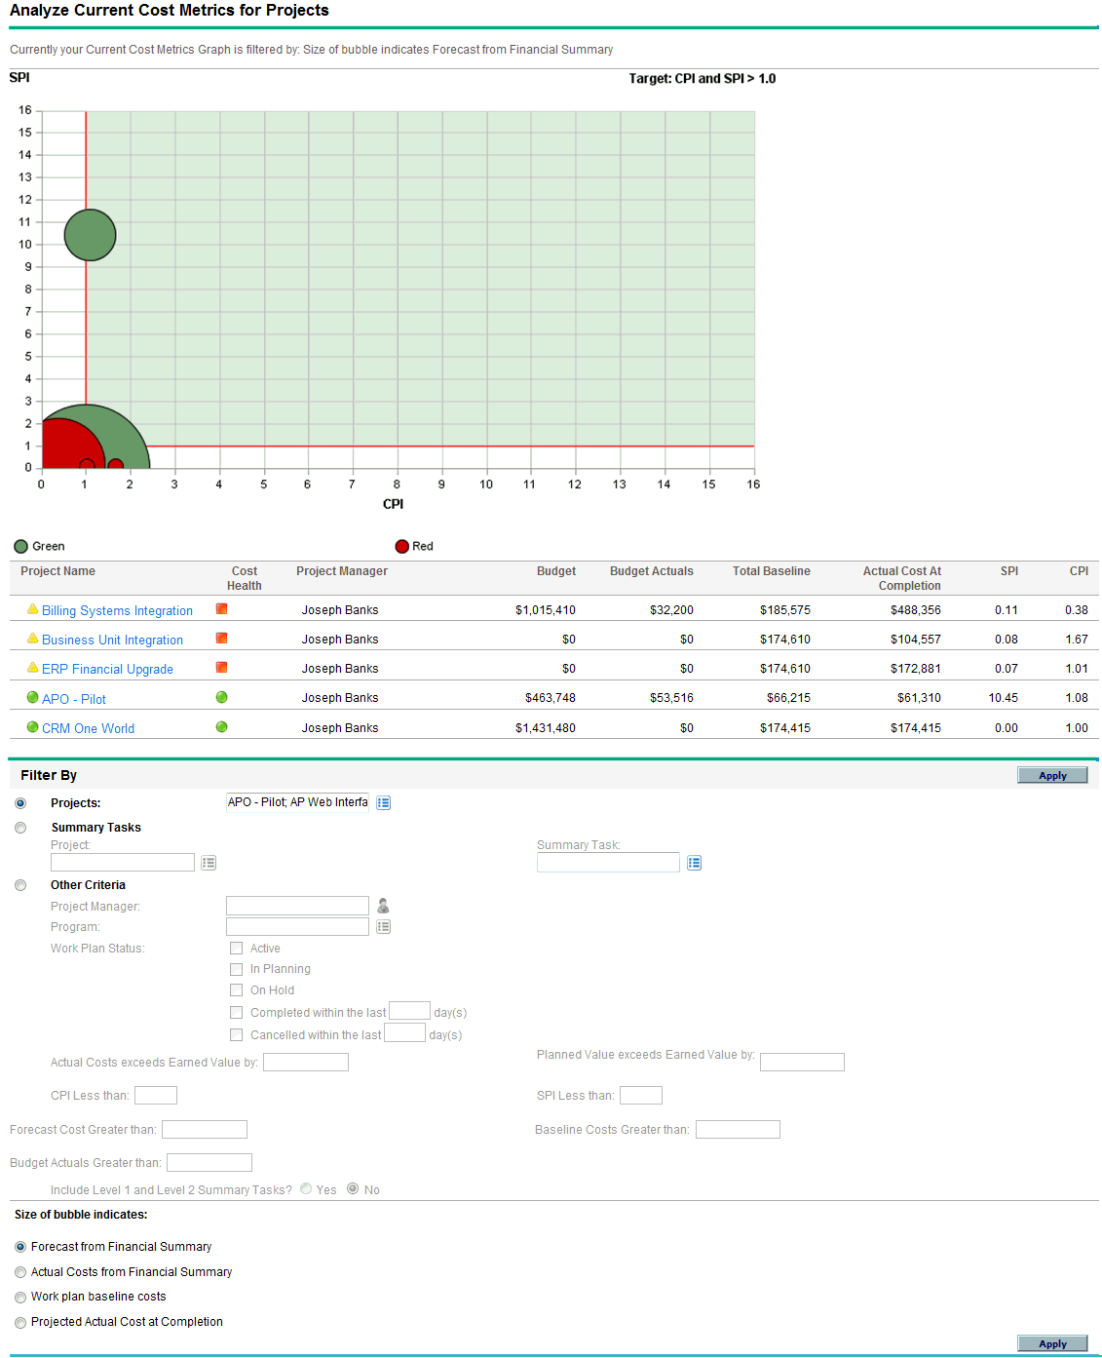Viewport: 1102px width, 1358px height.
Task: Click the top Apply button in Filter By
Action: point(1051,776)
